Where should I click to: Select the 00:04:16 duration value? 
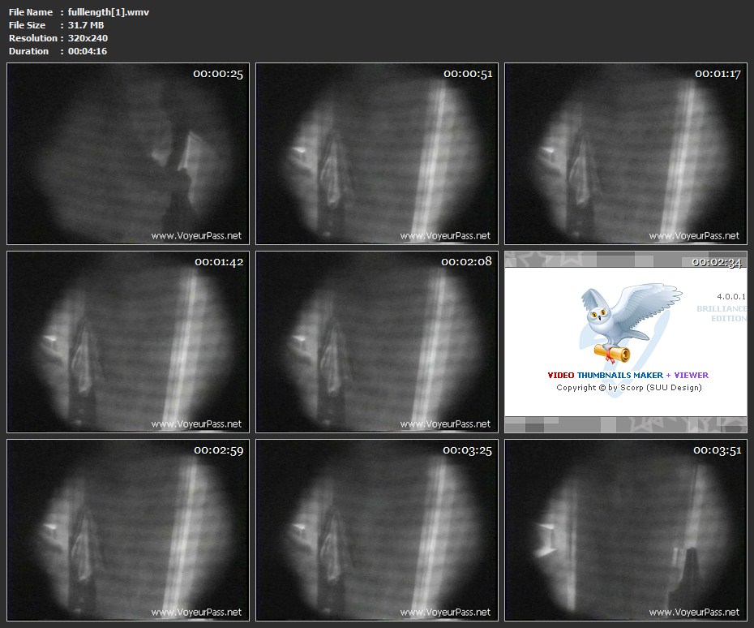[88, 51]
